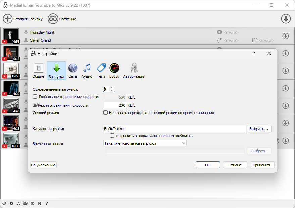
Task: Click the Thursday Night track thumbnail
Action: tap(11, 36)
